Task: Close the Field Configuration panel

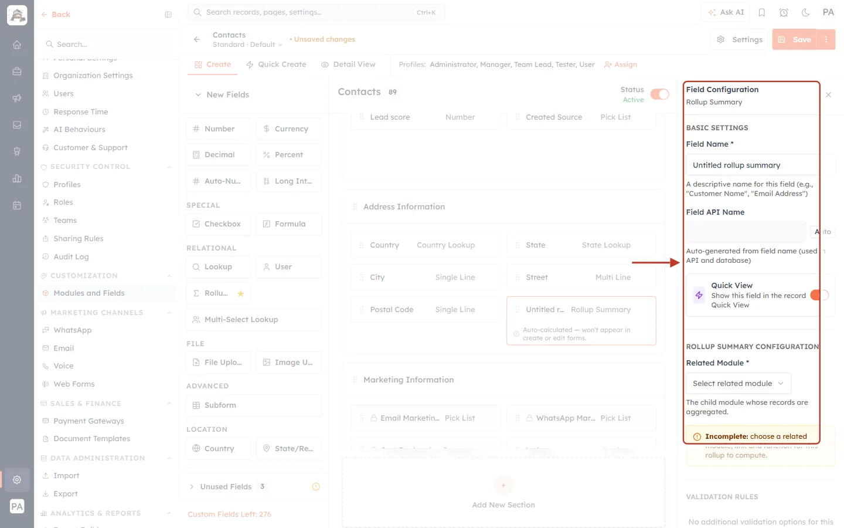Action: [828, 94]
